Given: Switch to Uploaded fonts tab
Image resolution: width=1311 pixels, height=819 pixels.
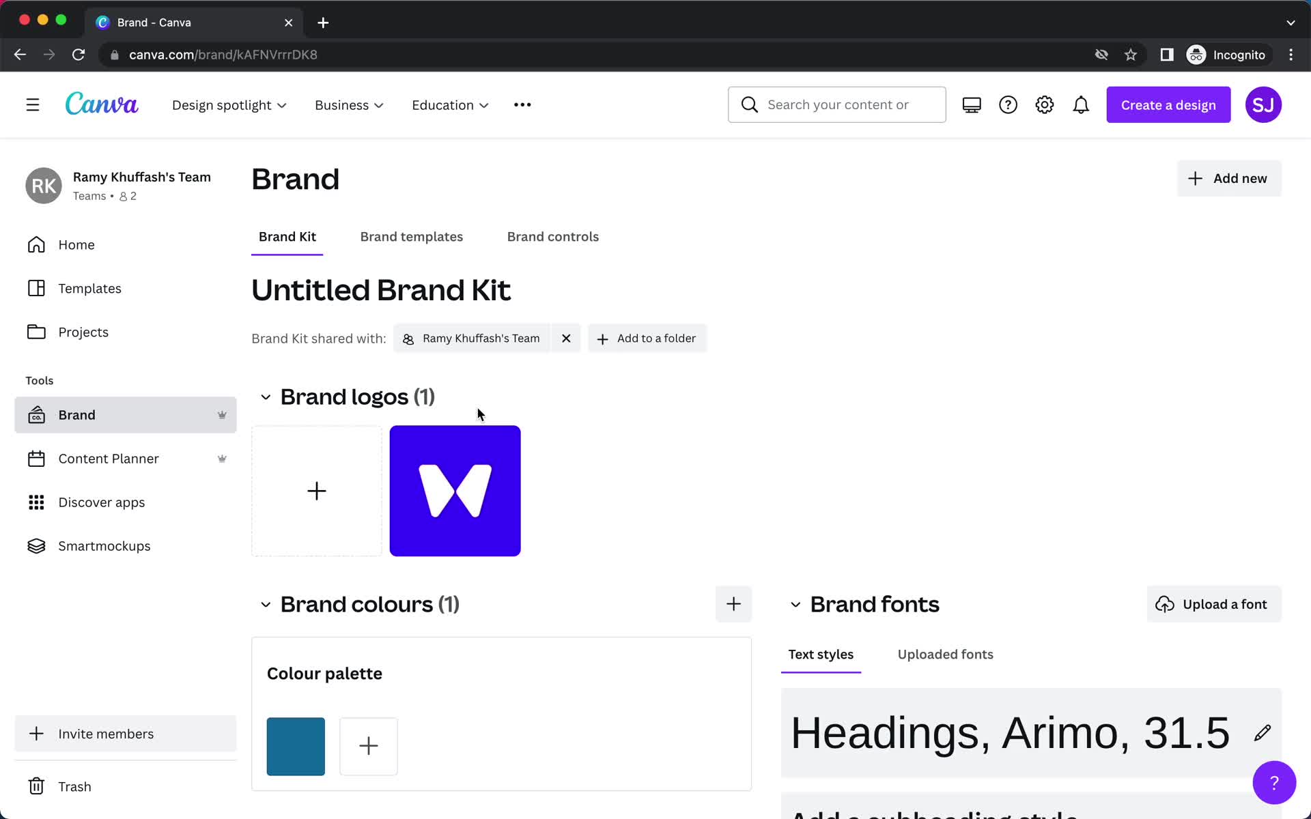Looking at the screenshot, I should [945, 654].
